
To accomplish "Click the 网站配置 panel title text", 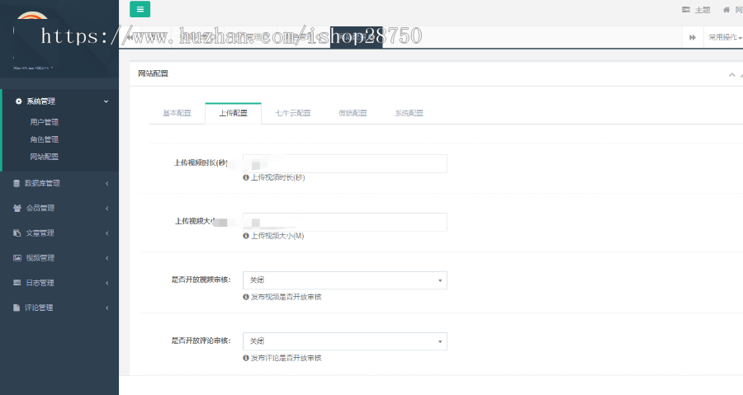I will [x=153, y=73].
